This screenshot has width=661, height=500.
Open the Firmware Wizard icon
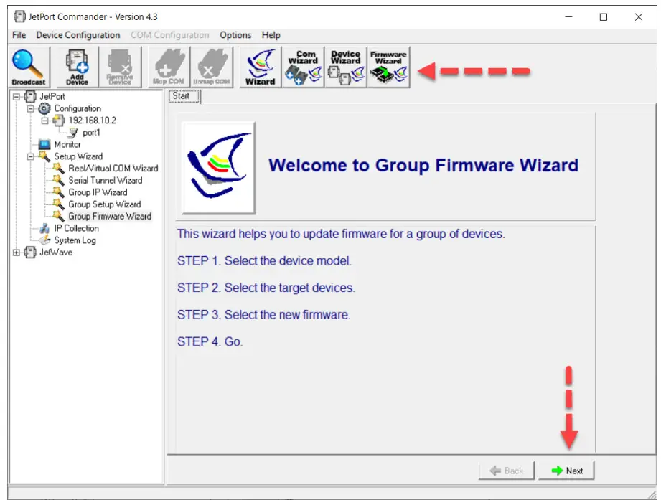388,65
